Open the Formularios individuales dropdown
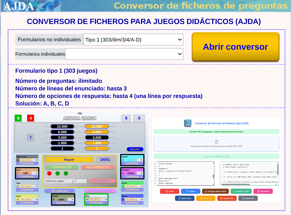The height and width of the screenshot is (215, 291). coord(124,54)
